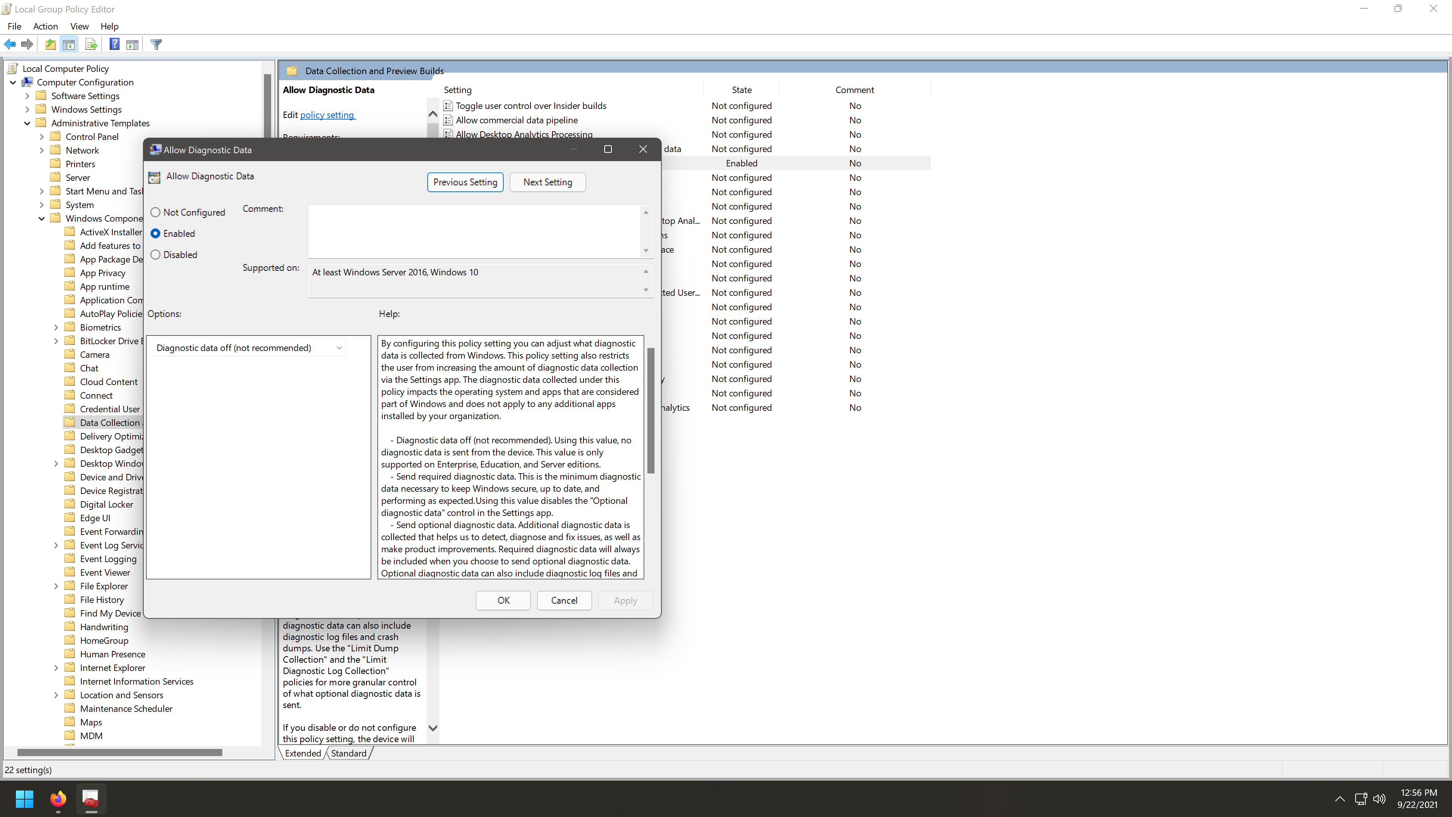Click the network icon in system tray
Viewport: 1452px width, 817px height.
pos(1361,798)
